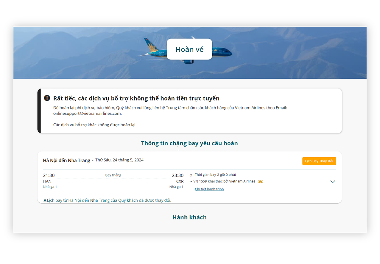Screen dimensions: 380x264
Task: Expand flight details with the chevron arrow
Action: [x=333, y=182]
